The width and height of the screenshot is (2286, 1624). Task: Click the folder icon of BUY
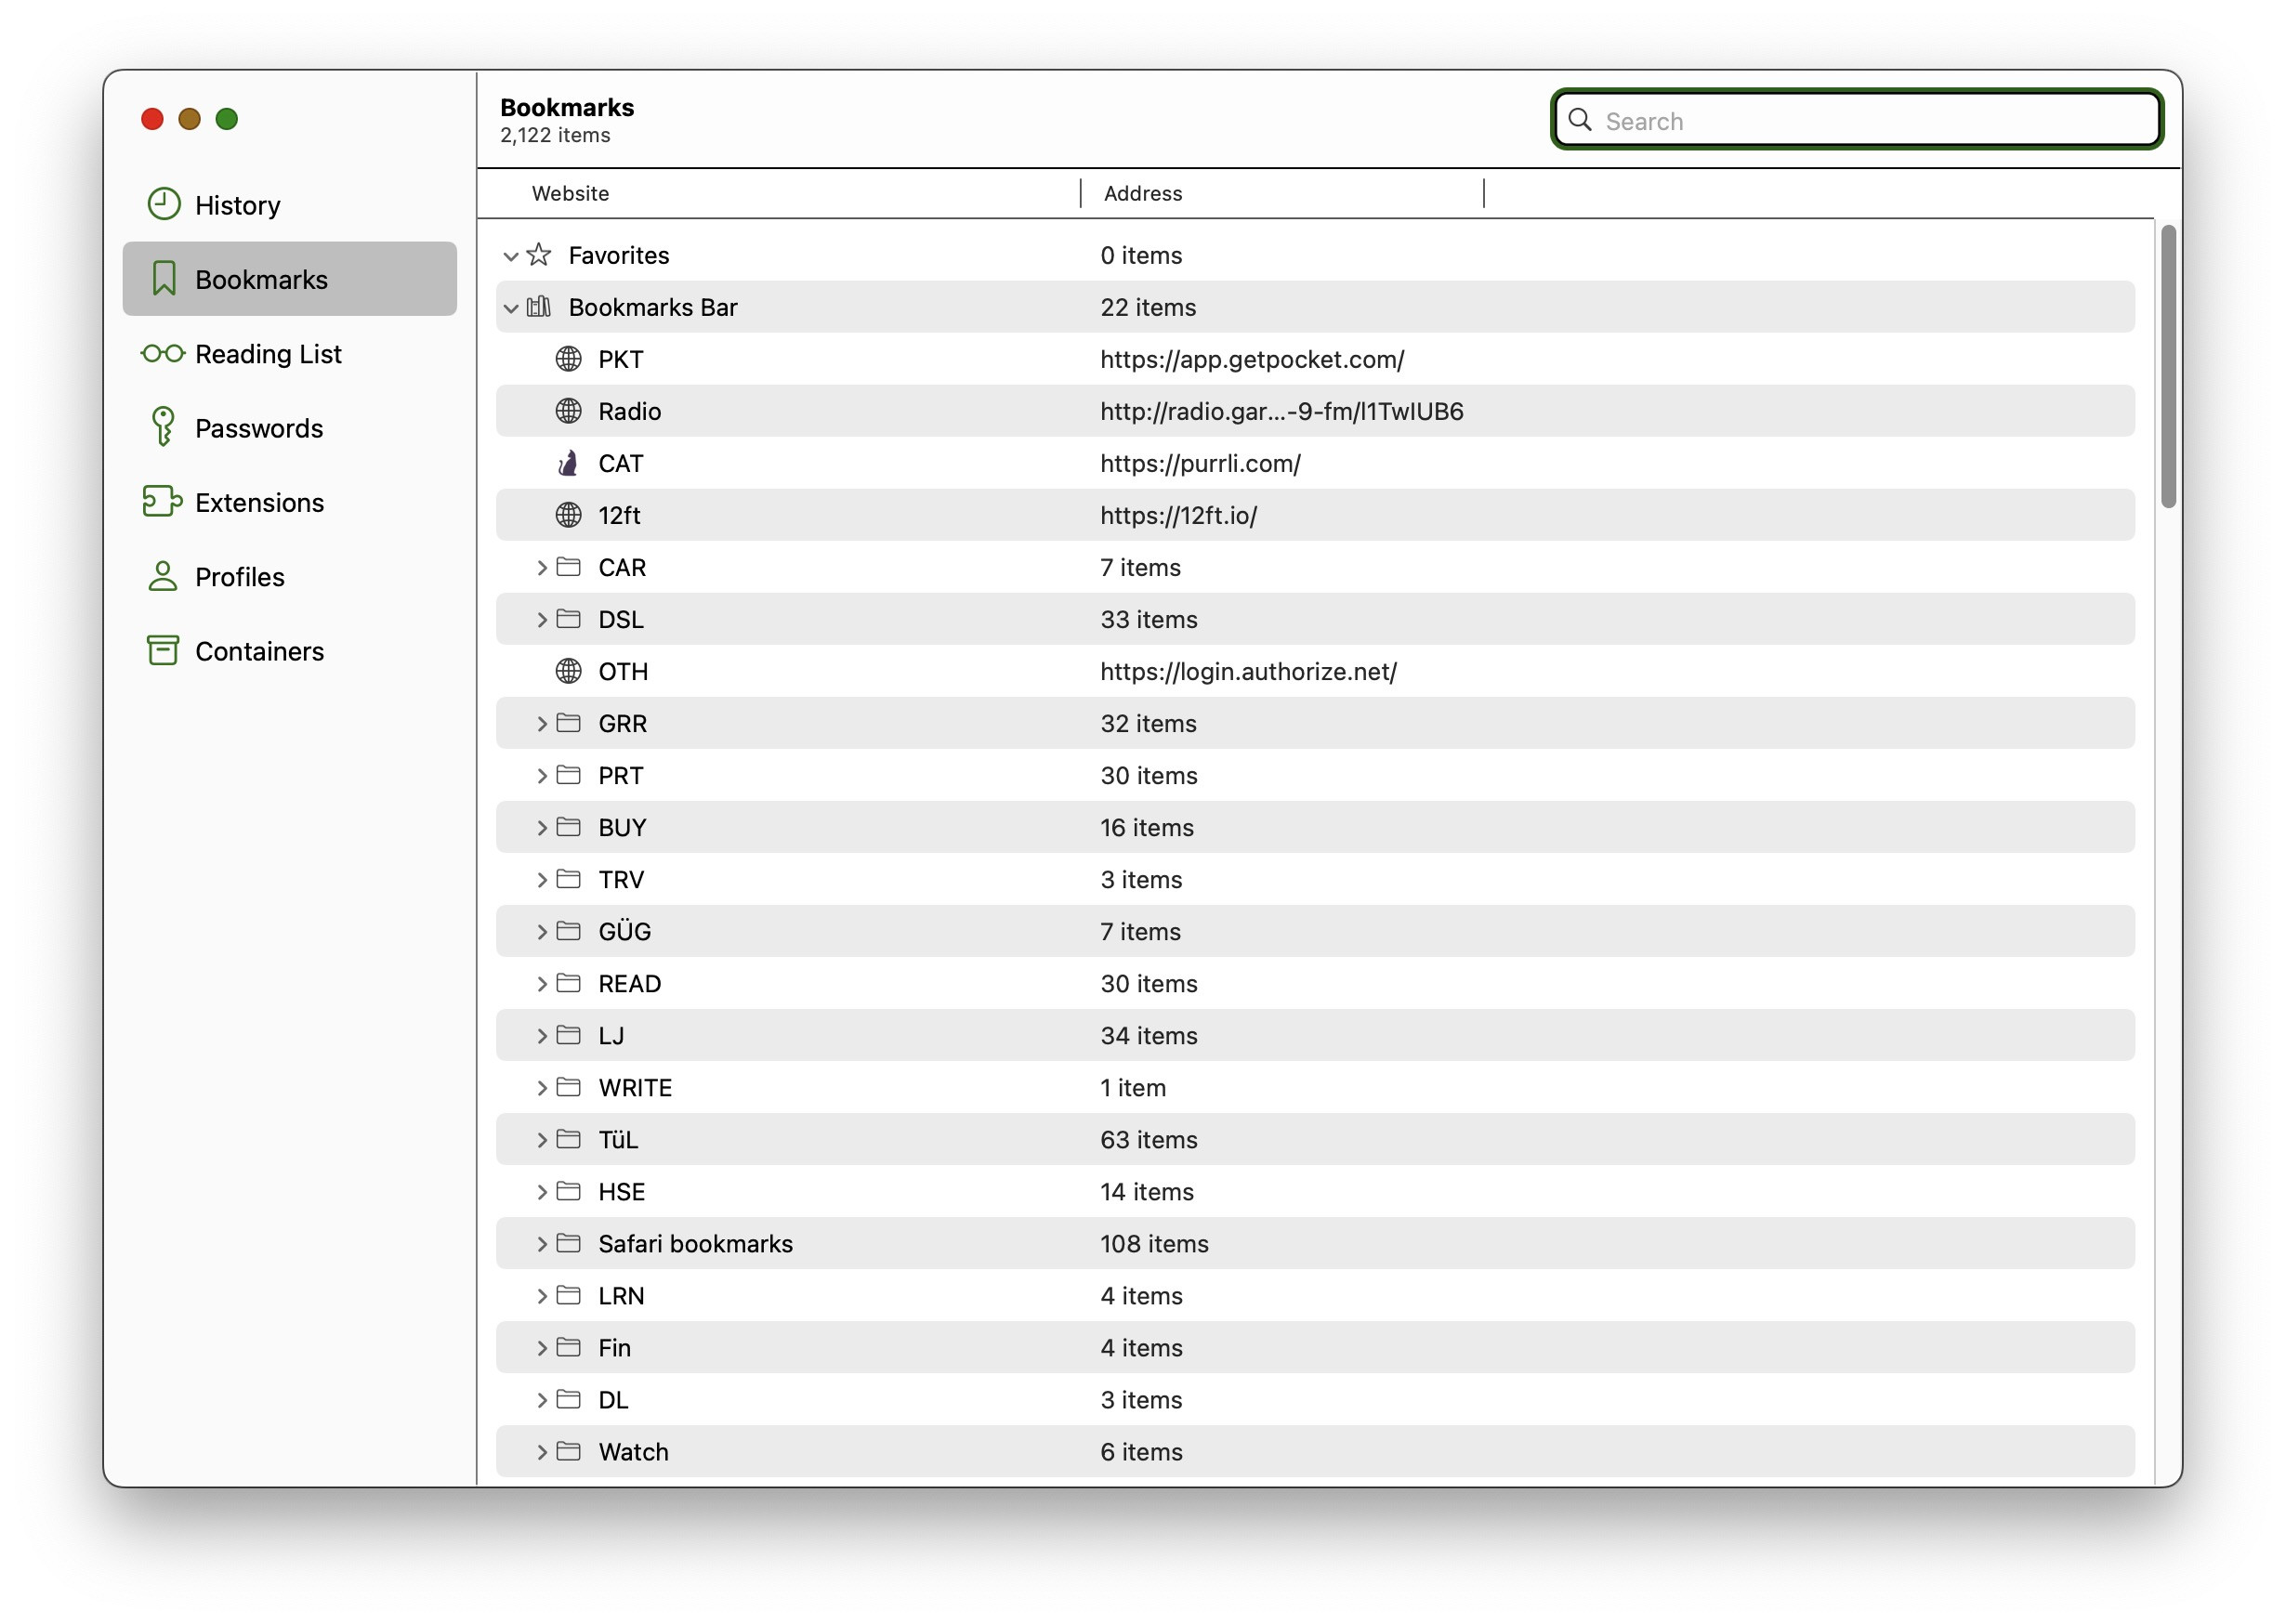click(568, 827)
